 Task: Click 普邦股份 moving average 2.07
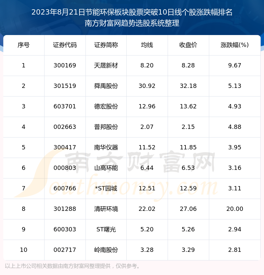tap(147, 127)
